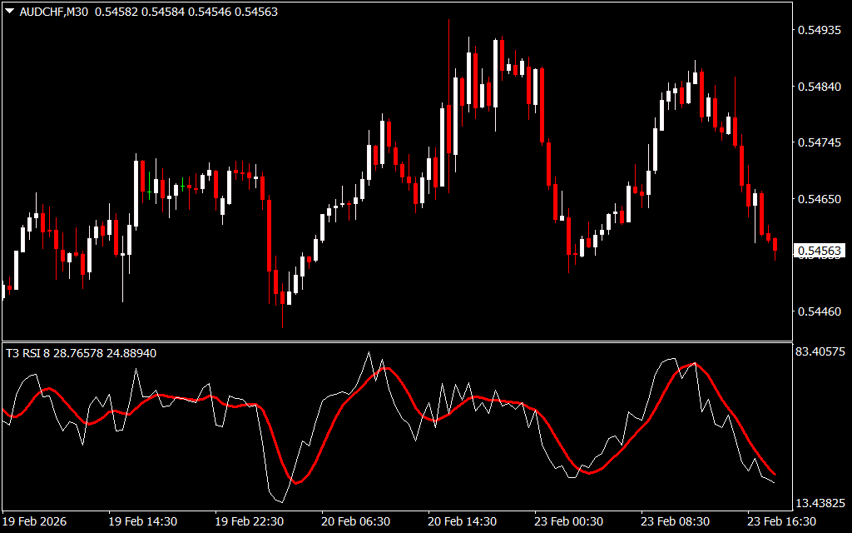The width and height of the screenshot is (852, 533).
Task: Select the 23 Feb 16:30 time marker
Action: point(781,521)
